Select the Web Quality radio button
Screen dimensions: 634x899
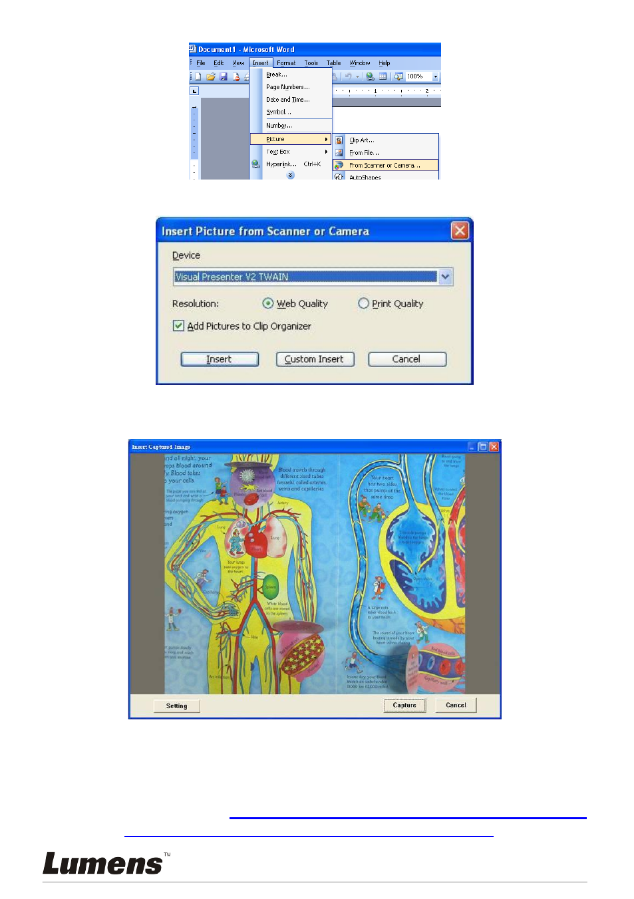pyautogui.click(x=268, y=303)
